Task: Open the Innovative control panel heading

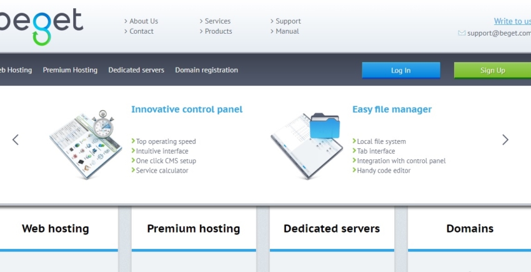Action: [x=187, y=109]
